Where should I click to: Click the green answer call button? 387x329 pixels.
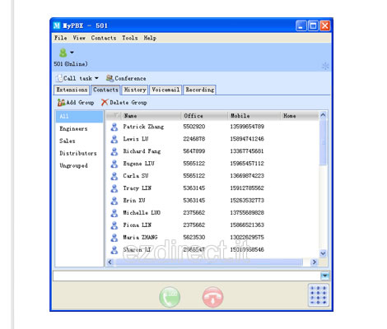[170, 297]
